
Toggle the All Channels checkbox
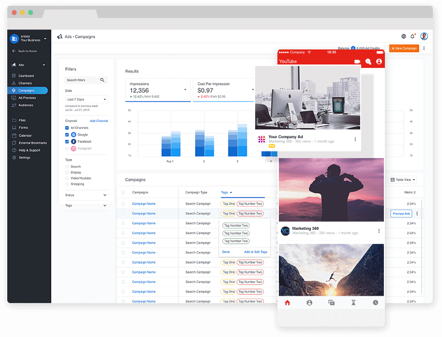point(67,128)
